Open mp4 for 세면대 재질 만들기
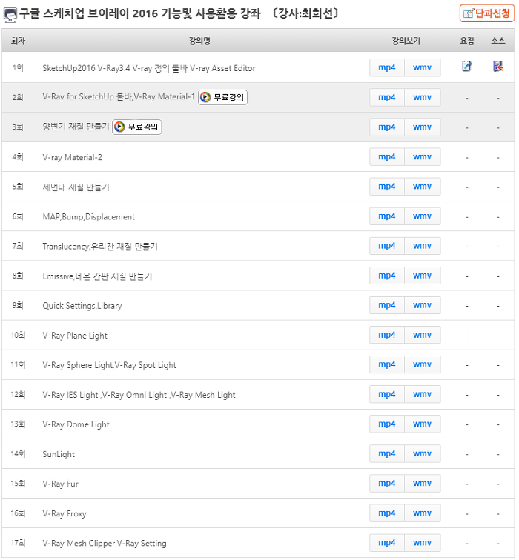 (x=387, y=186)
